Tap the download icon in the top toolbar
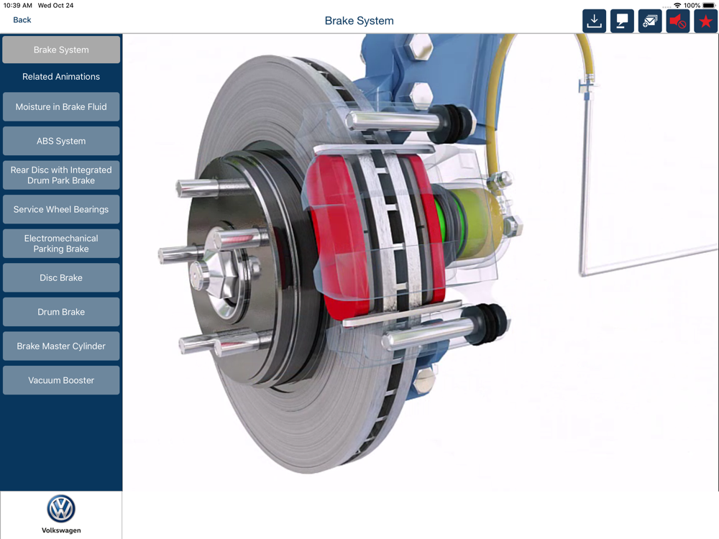Viewport: 719px width, 539px height. click(x=595, y=21)
